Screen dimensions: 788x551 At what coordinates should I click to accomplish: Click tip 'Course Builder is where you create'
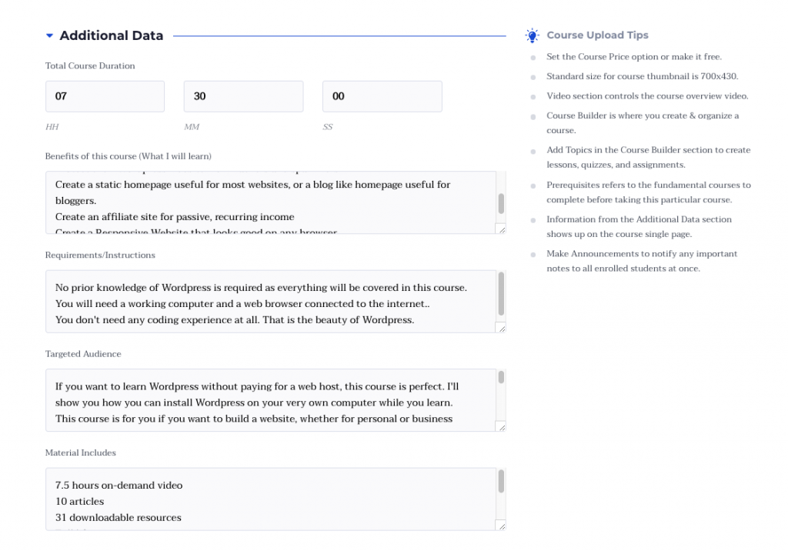[643, 122]
